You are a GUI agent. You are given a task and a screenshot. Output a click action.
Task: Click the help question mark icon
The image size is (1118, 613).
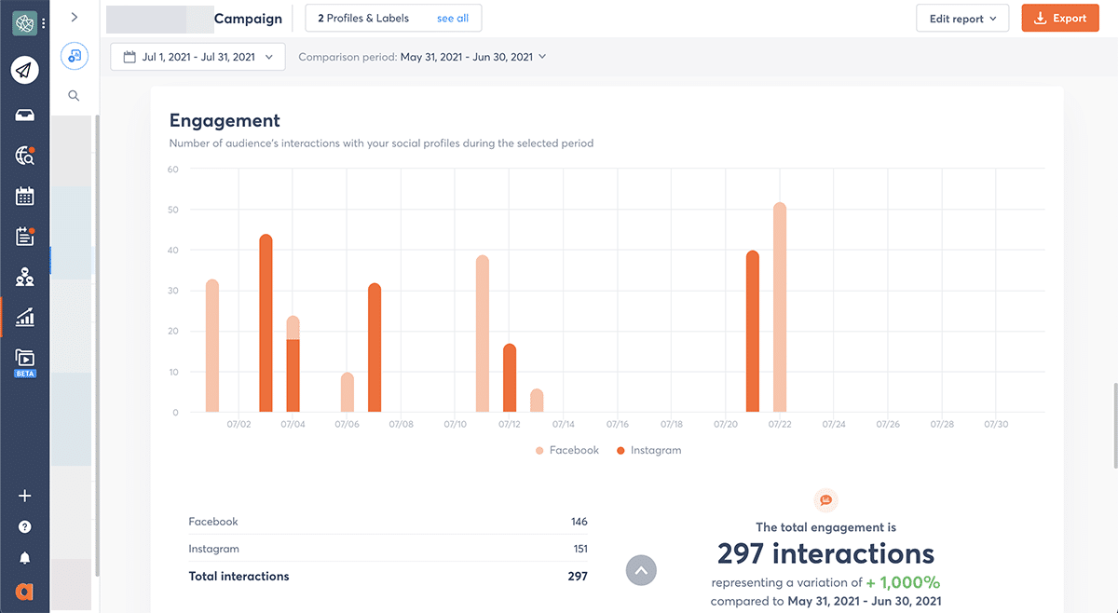(25, 527)
